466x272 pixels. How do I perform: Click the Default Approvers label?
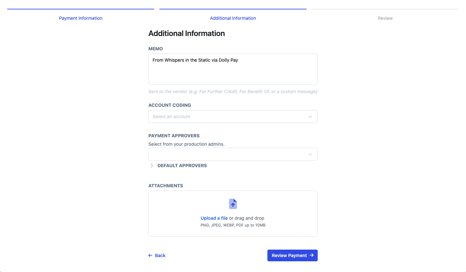182,166
